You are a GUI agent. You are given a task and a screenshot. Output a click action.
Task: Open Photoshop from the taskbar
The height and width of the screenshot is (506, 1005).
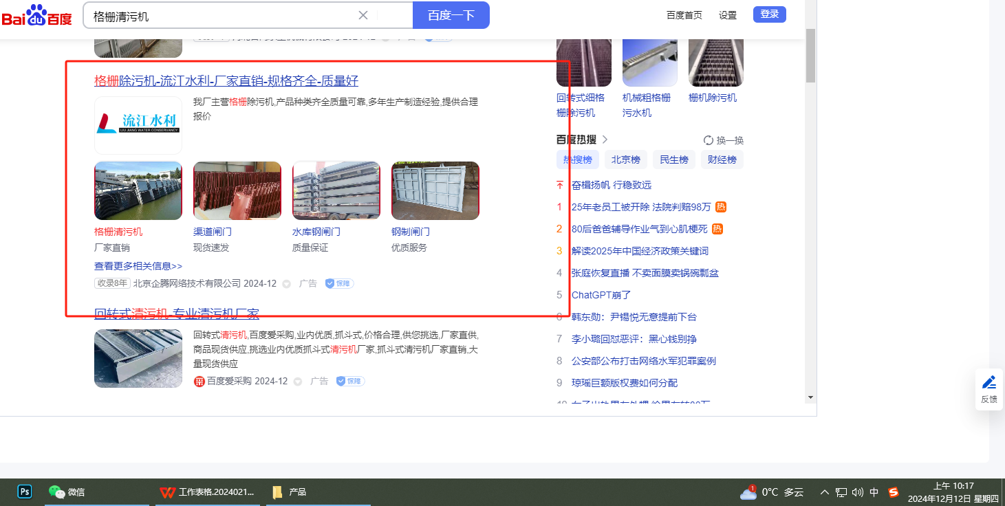[x=25, y=492]
